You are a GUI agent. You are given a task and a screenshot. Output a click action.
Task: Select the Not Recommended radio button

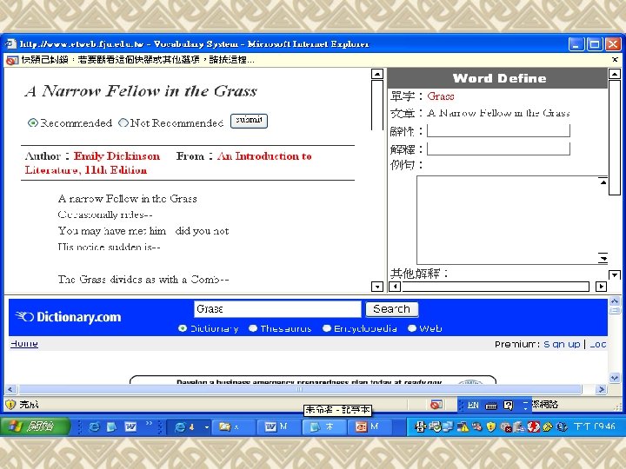tap(123, 122)
